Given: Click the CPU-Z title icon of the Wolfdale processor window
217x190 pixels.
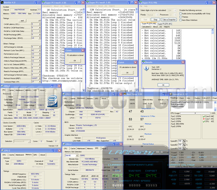Looking at the screenshot, I should [x=2, y=86].
